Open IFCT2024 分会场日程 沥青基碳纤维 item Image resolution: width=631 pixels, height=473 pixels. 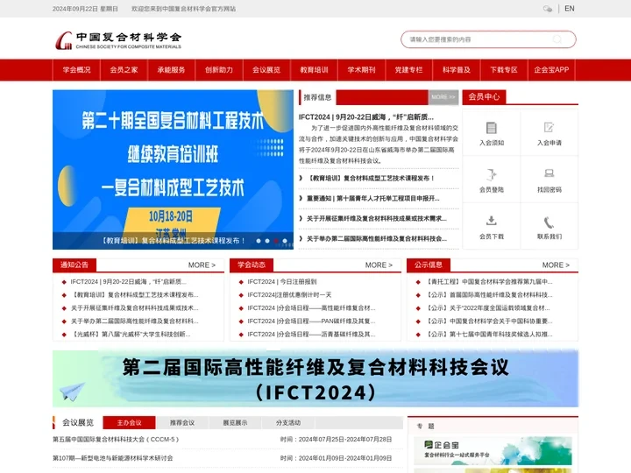pos(311,335)
